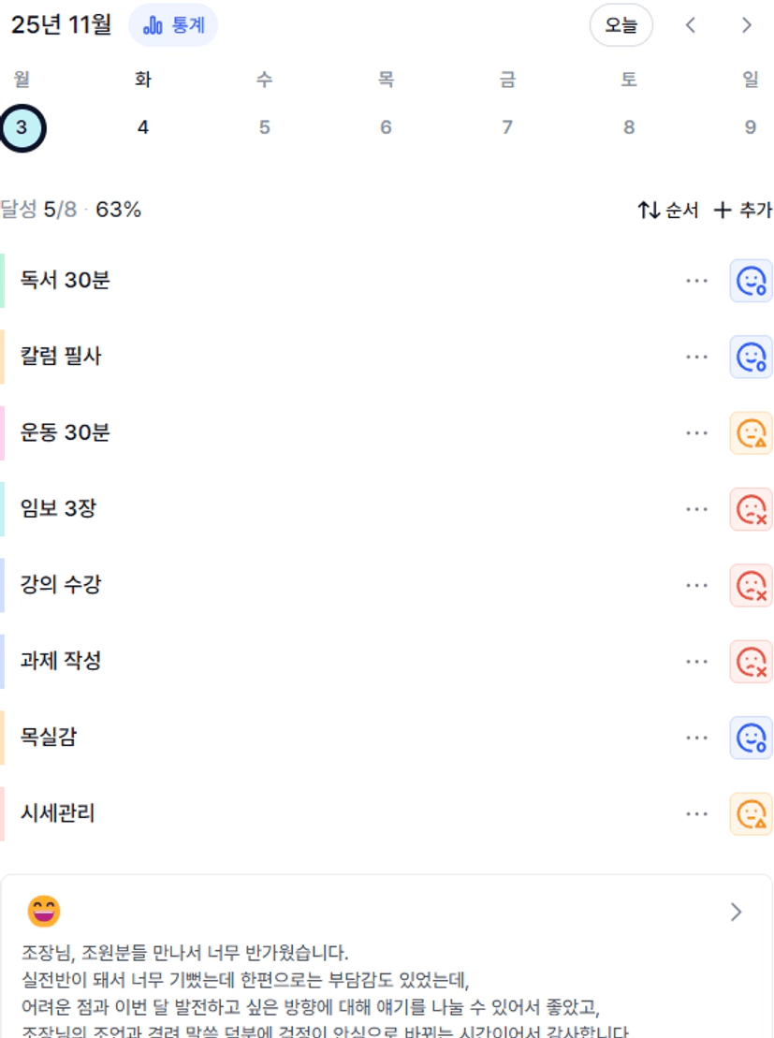This screenshot has height=1038, width=774.
Task: Select Friday the 7th in calendar
Action: coord(507,127)
